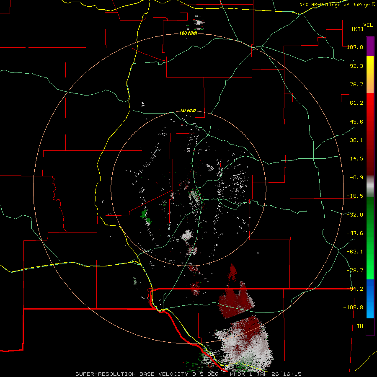Select the 45.6 legend value

[356, 121]
